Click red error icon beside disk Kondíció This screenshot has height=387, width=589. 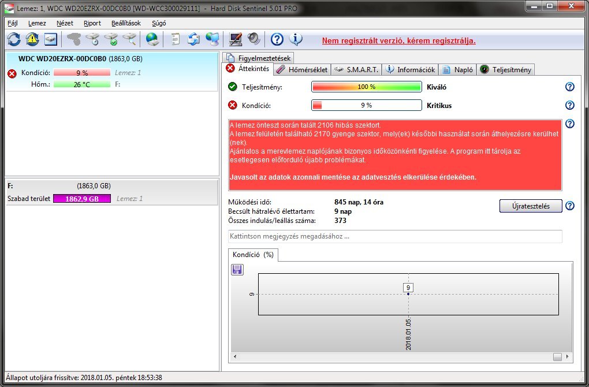12,73
